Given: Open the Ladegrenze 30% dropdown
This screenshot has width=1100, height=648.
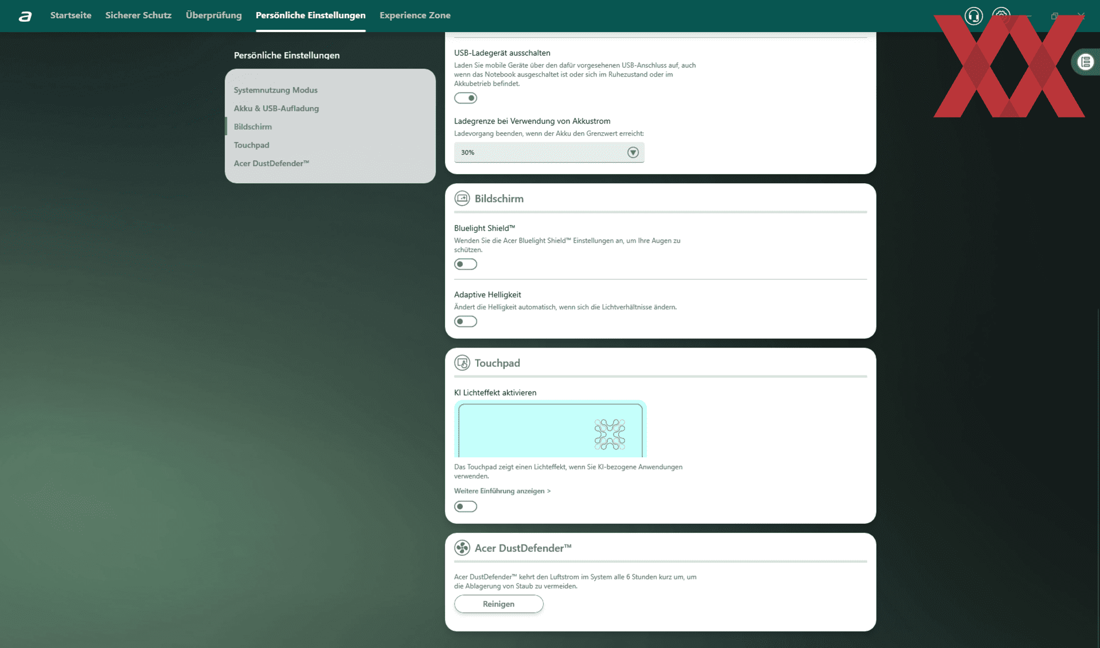Looking at the screenshot, I should pos(549,152).
